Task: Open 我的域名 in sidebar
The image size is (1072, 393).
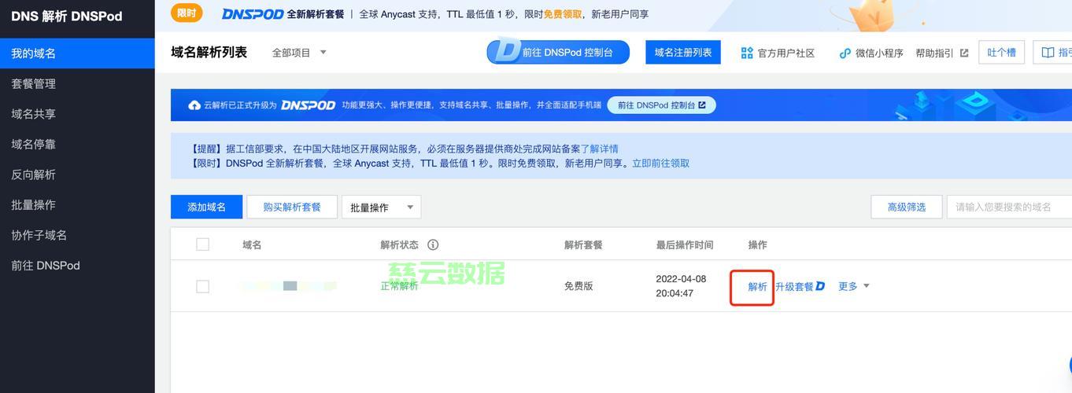Action: (x=77, y=53)
